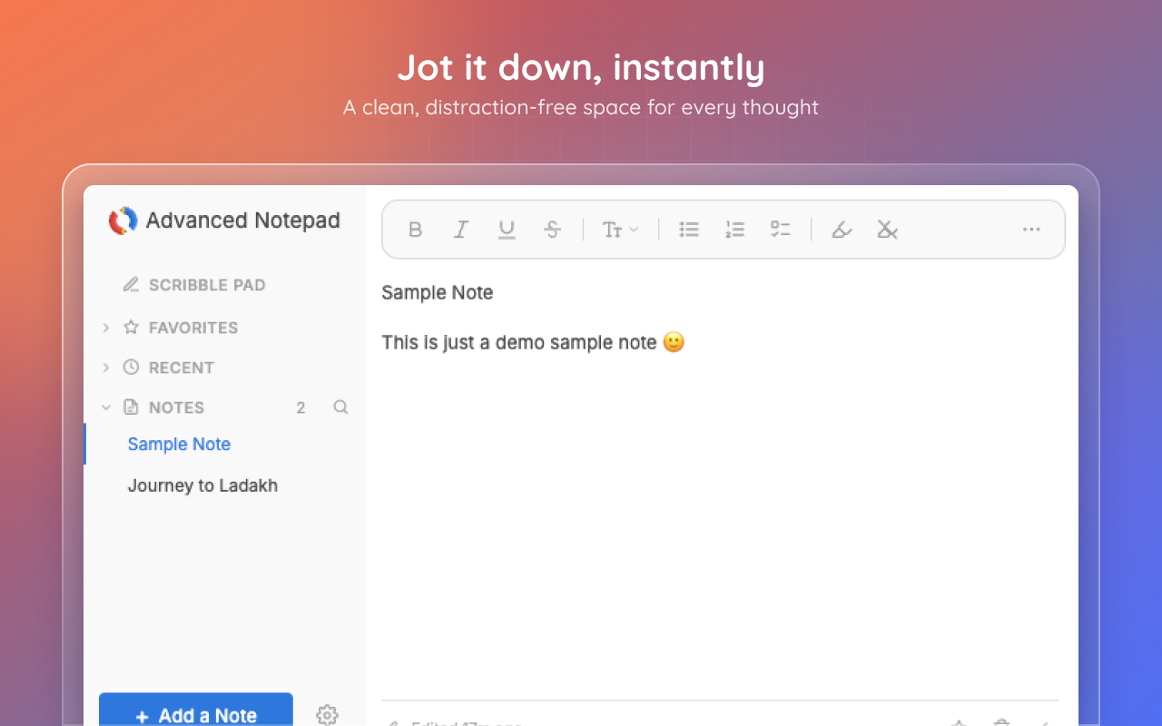Click the Add a Note button

196,710
